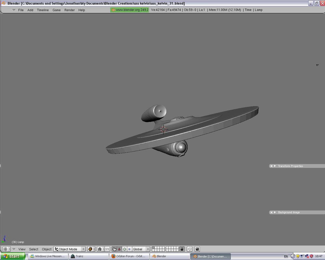Open the File menu

[21, 10]
